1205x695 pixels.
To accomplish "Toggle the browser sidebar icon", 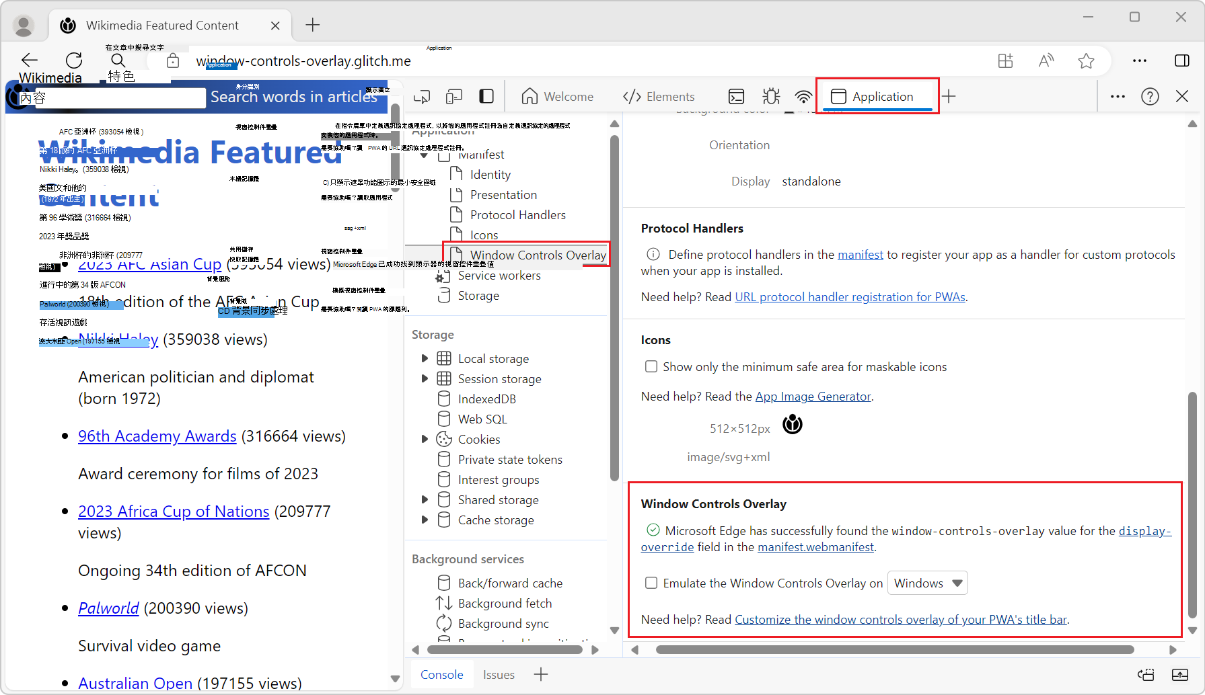I will 1182,61.
